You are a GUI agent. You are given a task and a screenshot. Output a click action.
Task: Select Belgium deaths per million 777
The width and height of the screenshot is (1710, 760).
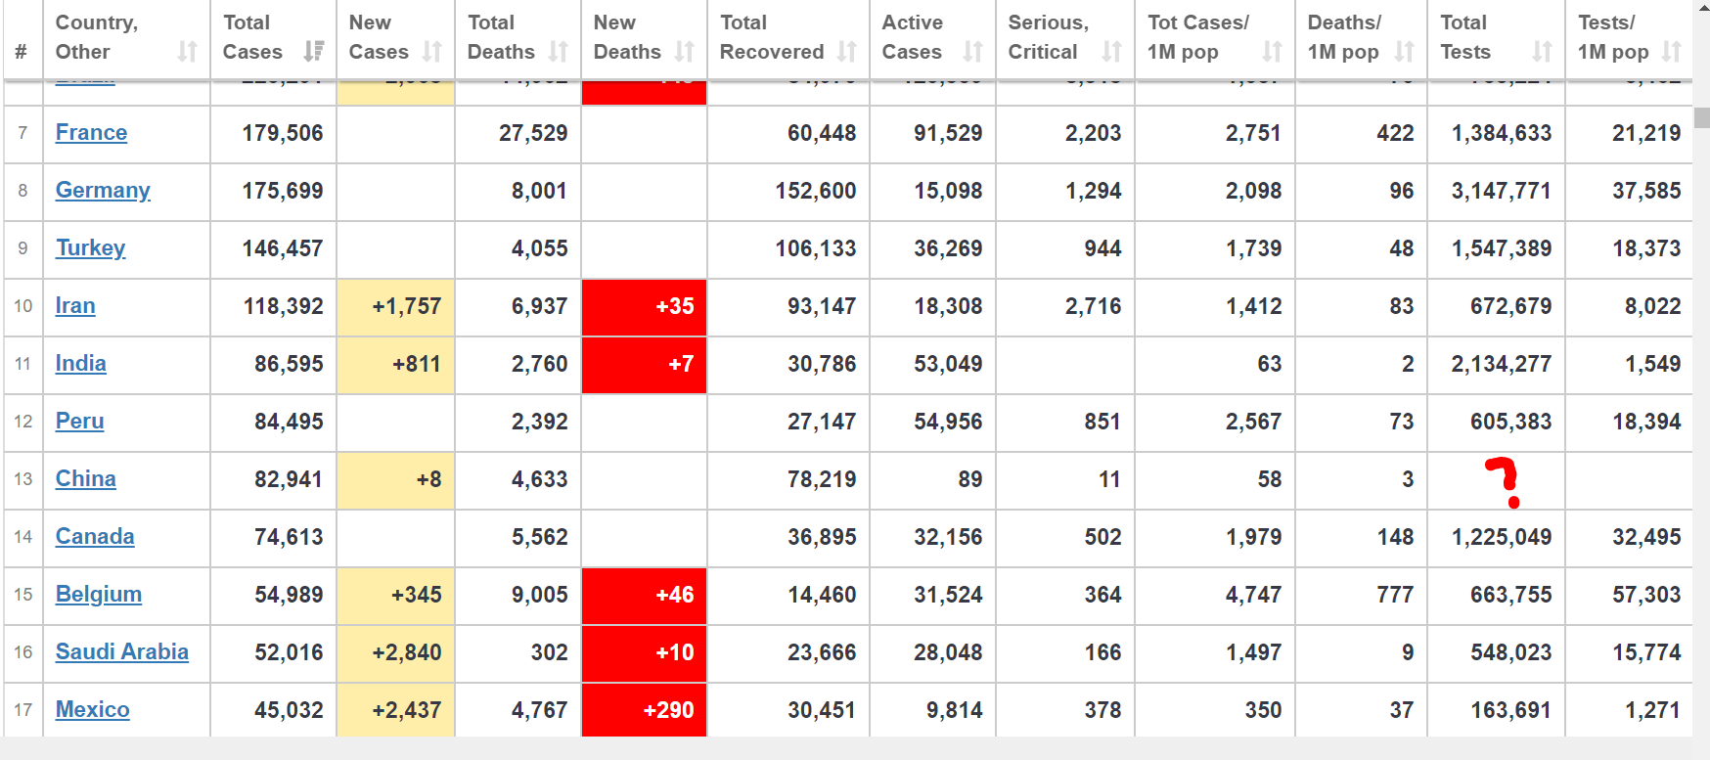point(1395,595)
